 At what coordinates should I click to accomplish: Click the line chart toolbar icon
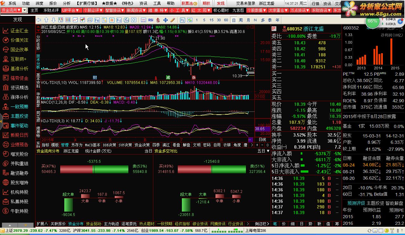[x=75, y=20]
